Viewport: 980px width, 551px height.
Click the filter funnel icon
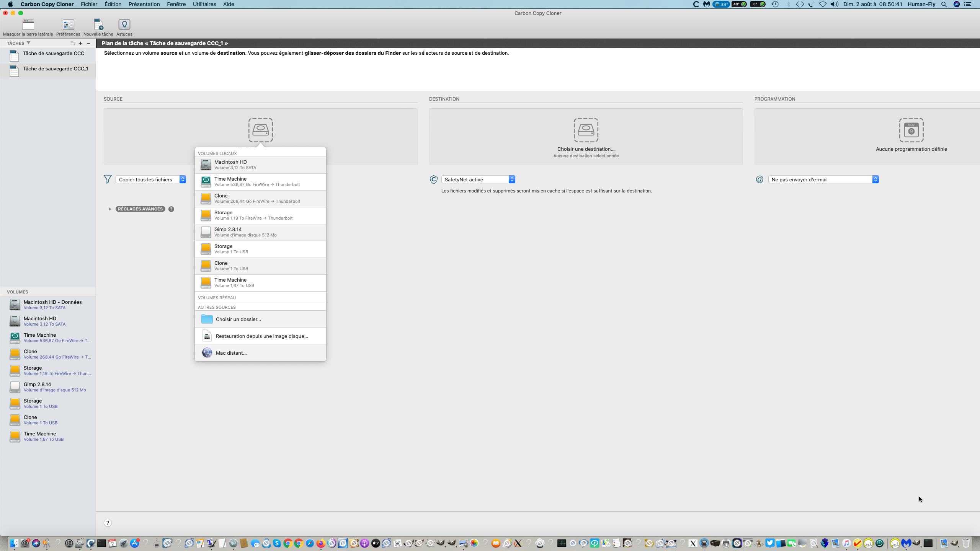108,179
